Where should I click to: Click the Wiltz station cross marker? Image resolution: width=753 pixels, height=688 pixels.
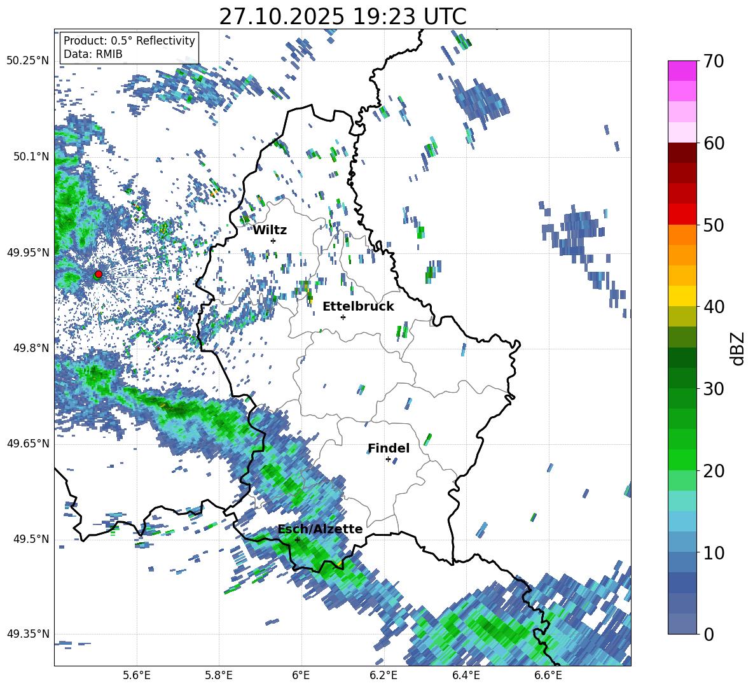tap(273, 241)
